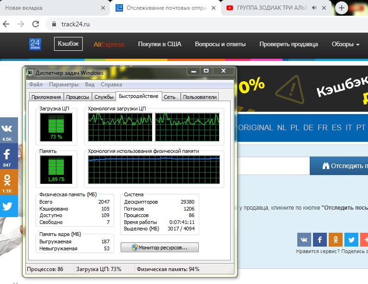Minimize the Диспетчер задач Windows window
Viewport: 368px width, 284px height.
click(x=194, y=71)
